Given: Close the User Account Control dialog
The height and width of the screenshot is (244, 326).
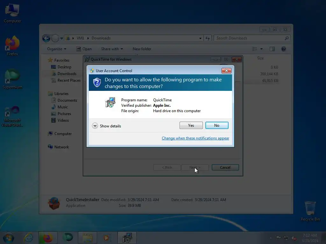Looking at the screenshot, I should coord(226,71).
